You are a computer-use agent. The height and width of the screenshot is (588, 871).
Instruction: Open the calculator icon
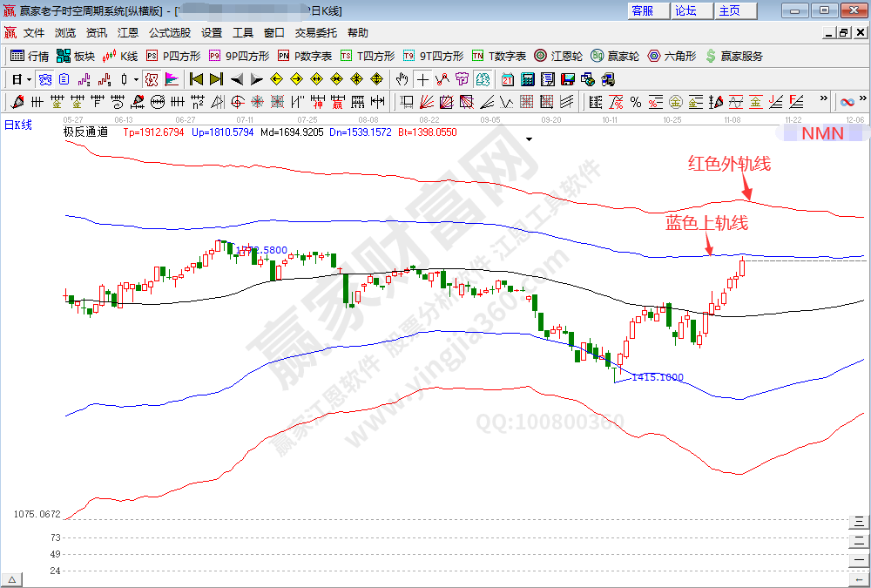tap(527, 79)
